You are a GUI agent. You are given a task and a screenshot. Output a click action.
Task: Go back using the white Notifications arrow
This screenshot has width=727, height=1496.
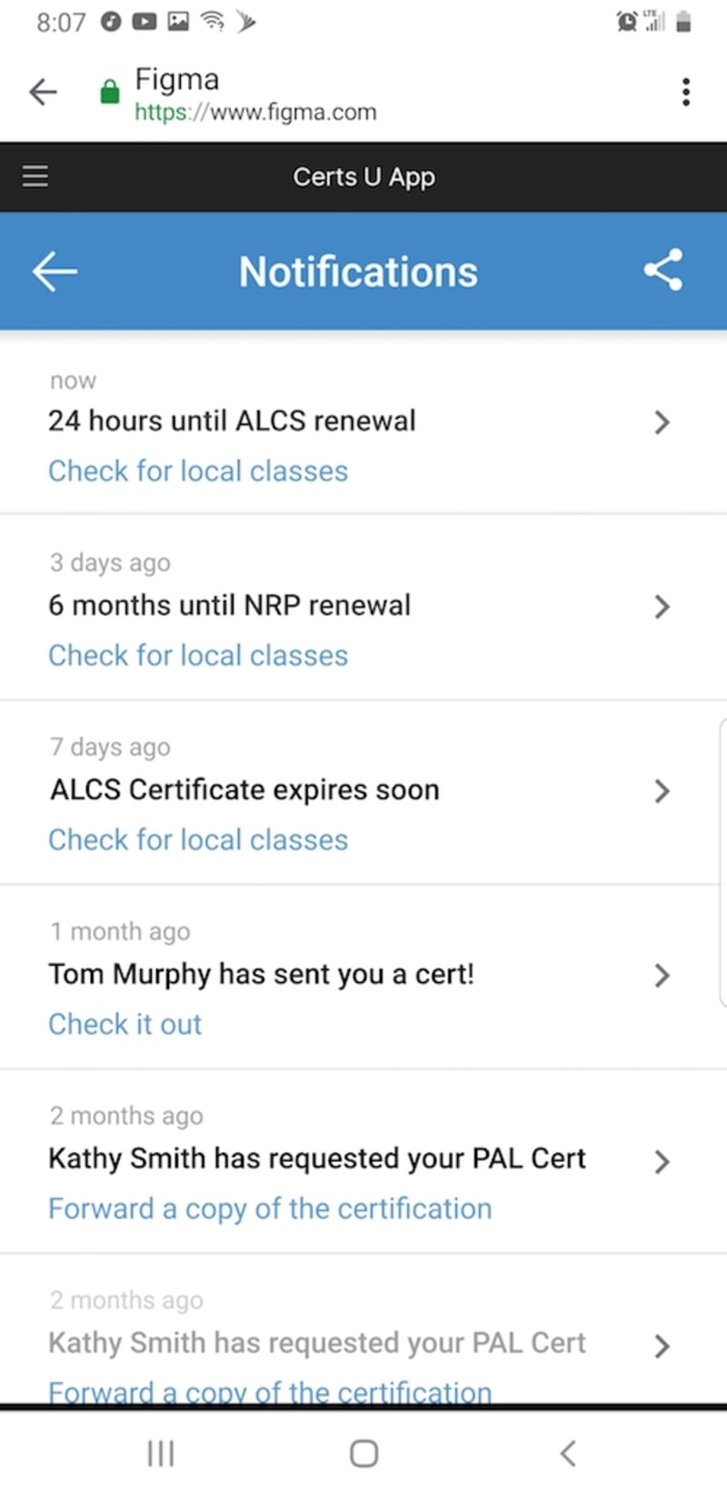coord(55,271)
